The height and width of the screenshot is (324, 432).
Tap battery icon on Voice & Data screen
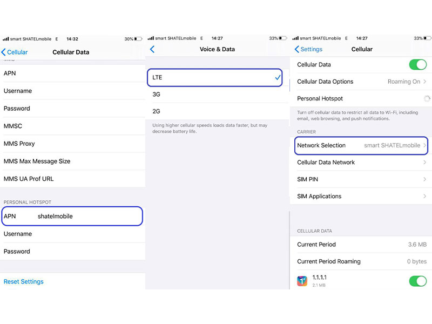pyautogui.click(x=283, y=38)
